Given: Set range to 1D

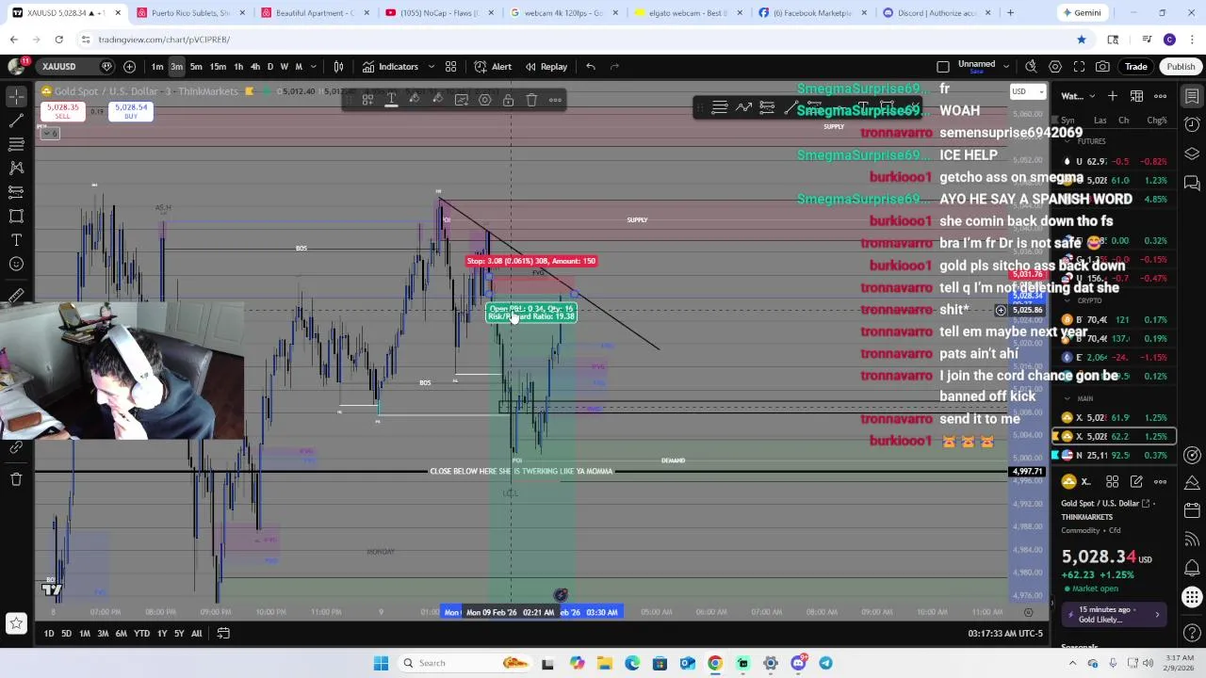Looking at the screenshot, I should point(49,634).
